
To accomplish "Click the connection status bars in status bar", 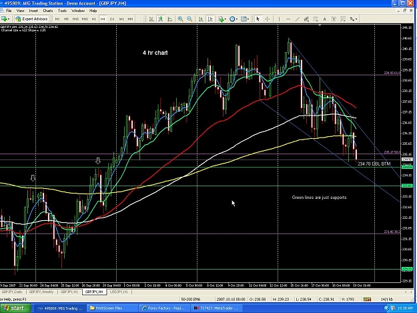I will point(367,300).
